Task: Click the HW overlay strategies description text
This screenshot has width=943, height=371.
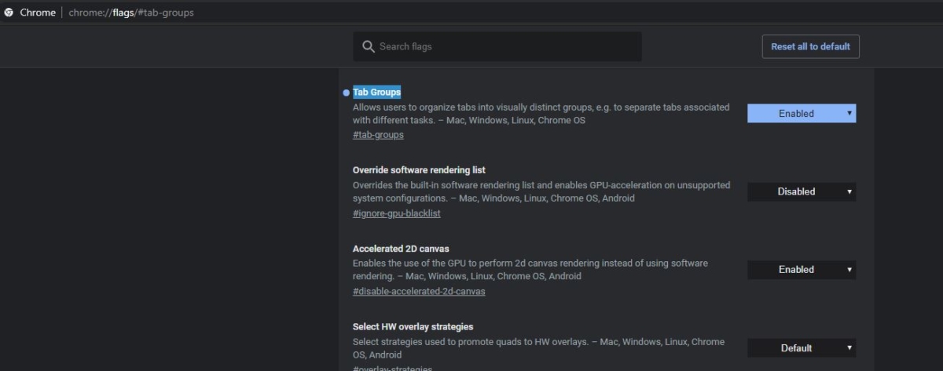Action: point(538,348)
